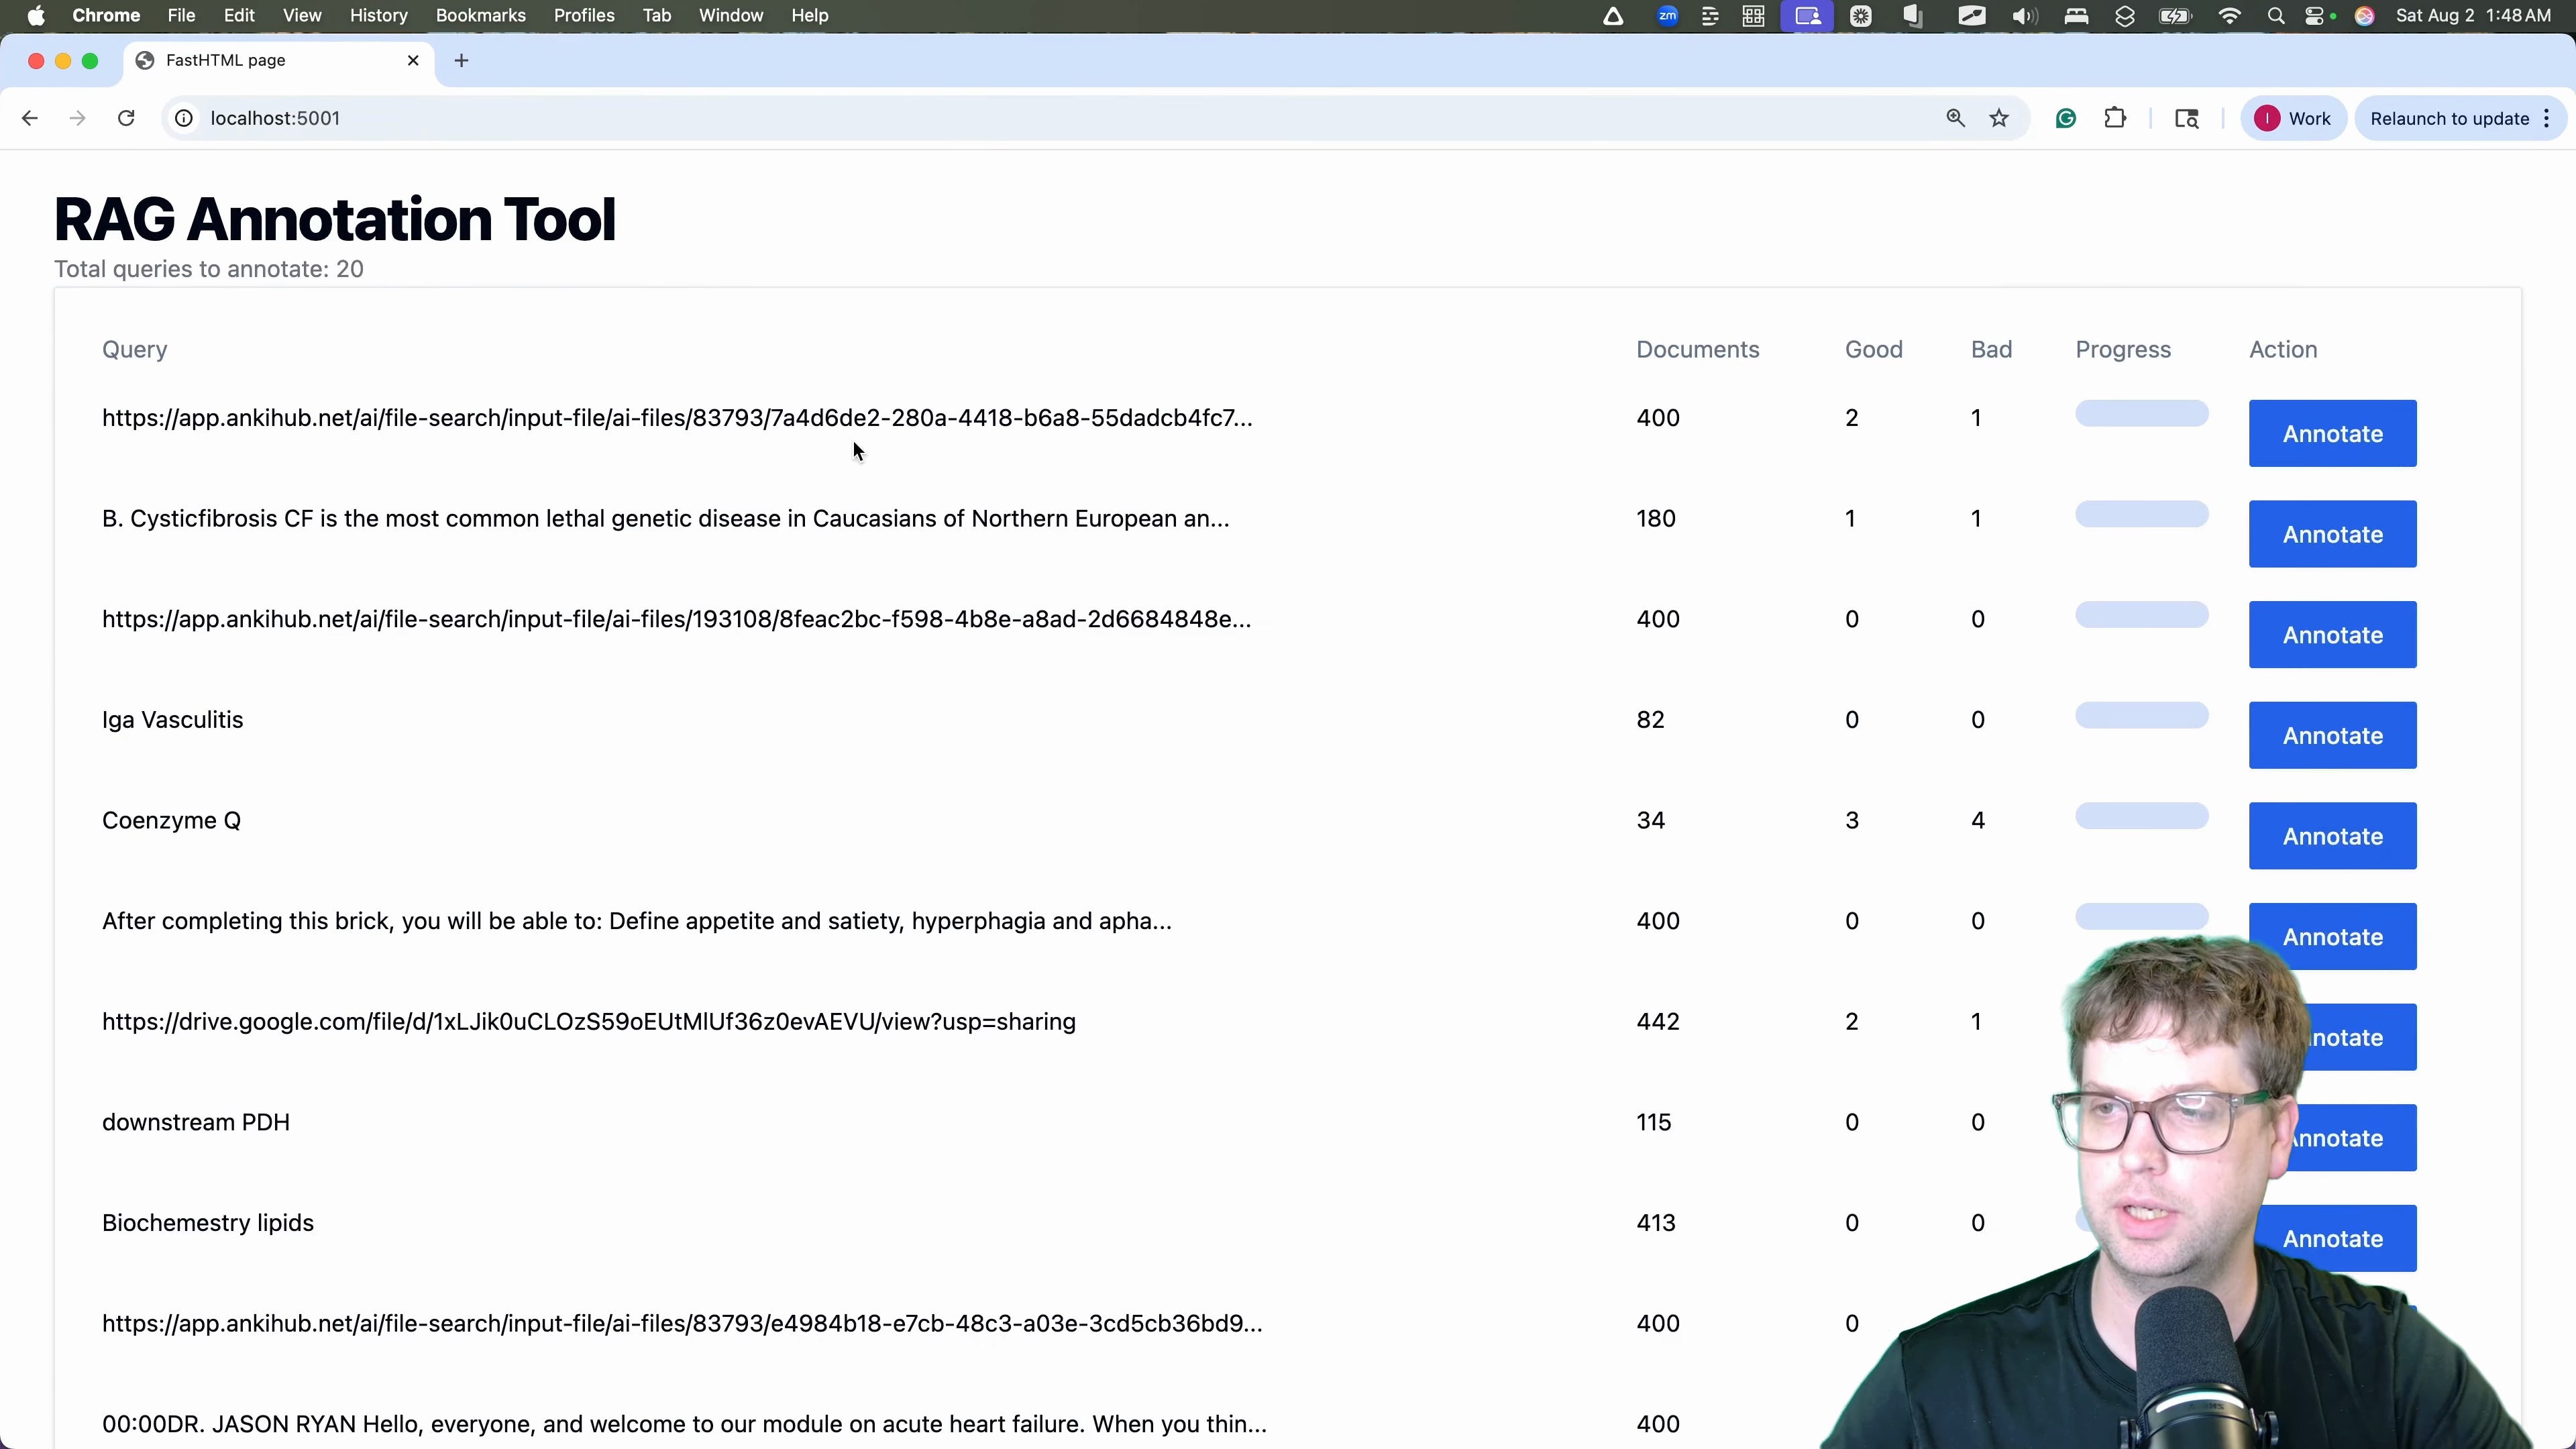Open the Bookmarks menu
This screenshot has height=1449, width=2576.
click(480, 16)
